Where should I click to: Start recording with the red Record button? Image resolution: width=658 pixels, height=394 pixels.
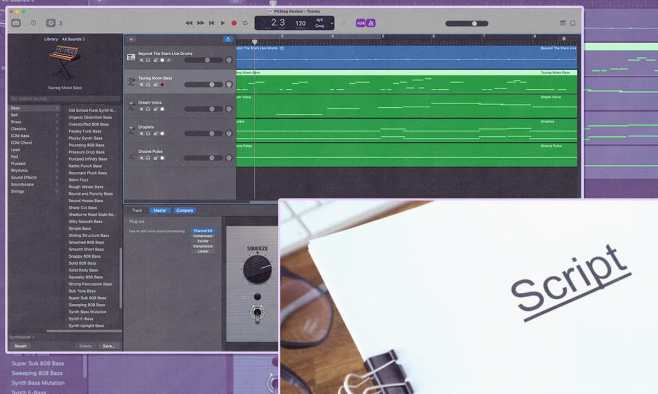234,23
